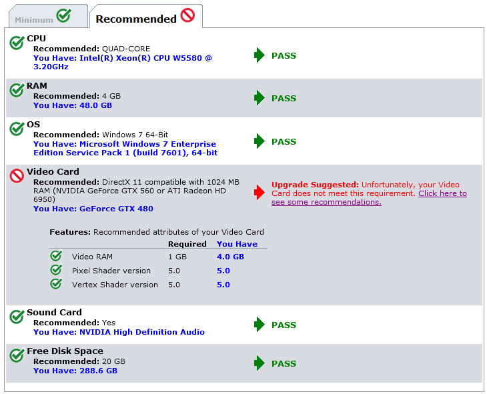Select the Recommended tab
Screen dimensions: 487x394
[145, 18]
